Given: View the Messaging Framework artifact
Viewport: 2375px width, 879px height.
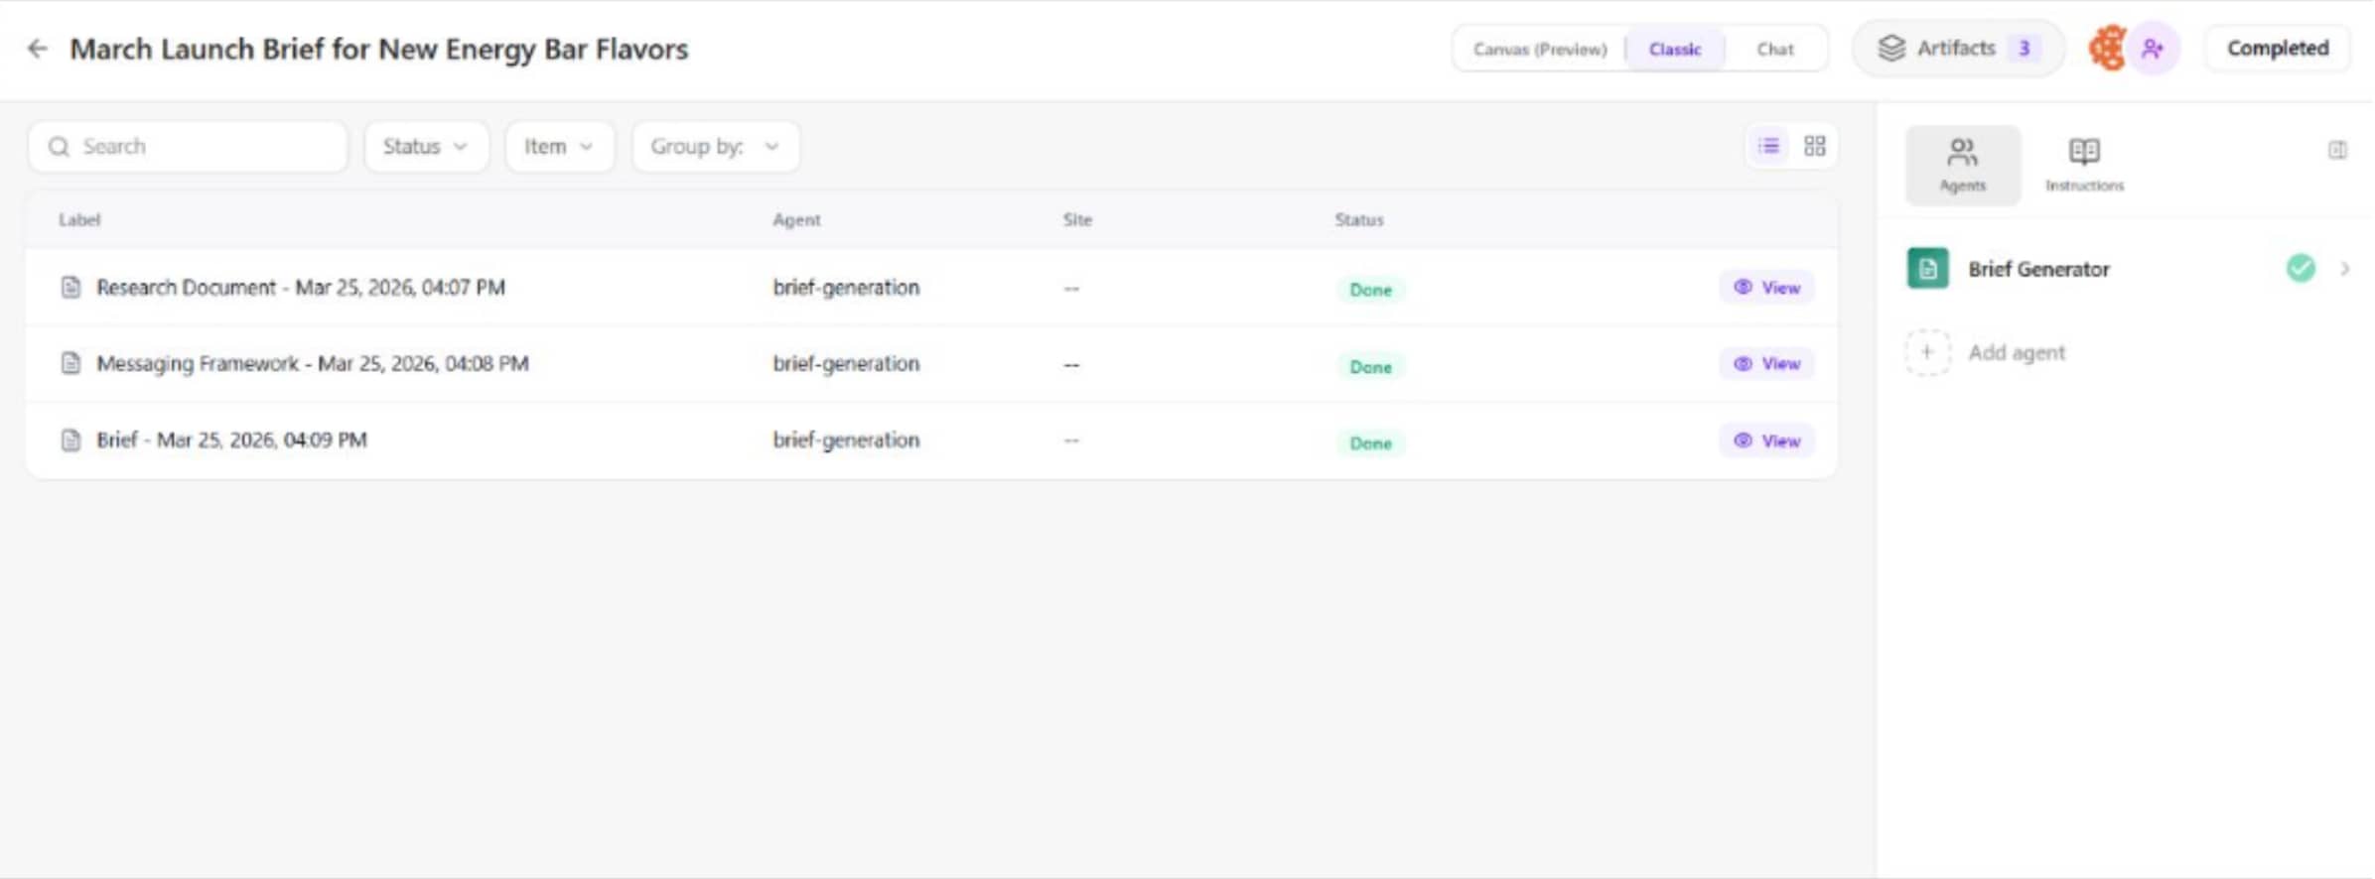Looking at the screenshot, I should [x=1767, y=364].
